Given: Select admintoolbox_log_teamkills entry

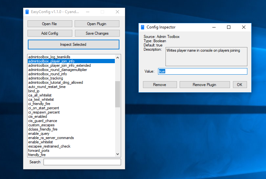Looking at the screenshot, I should click(71, 57).
